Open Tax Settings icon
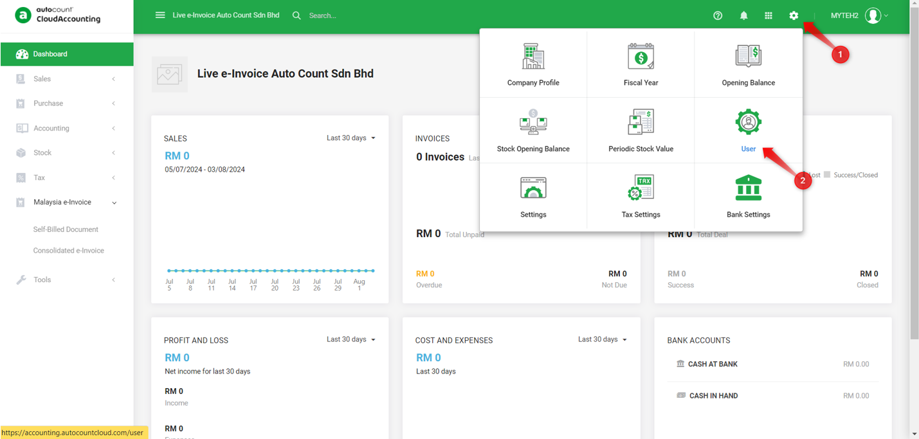The width and height of the screenshot is (919, 439). tap(641, 188)
